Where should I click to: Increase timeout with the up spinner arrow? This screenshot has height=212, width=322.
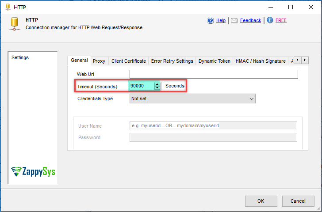click(157, 84)
